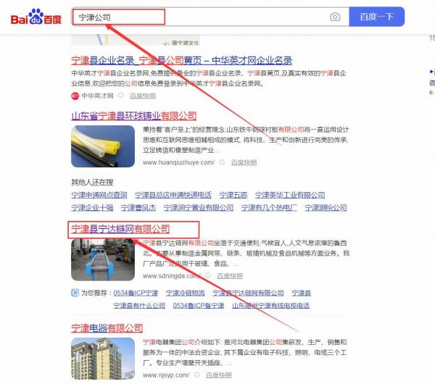
Task: Select related search 宁津企业十强
Action: [92, 208]
